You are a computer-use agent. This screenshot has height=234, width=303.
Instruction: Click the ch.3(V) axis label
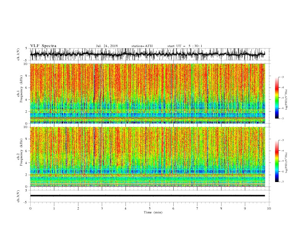click(x=18, y=196)
